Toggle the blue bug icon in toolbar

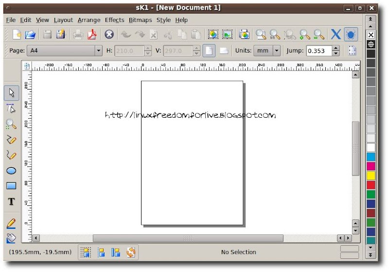[x=351, y=34]
